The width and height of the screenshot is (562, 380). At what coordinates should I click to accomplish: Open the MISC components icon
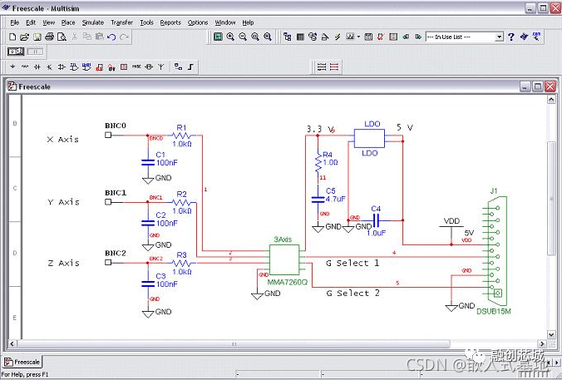(x=136, y=67)
